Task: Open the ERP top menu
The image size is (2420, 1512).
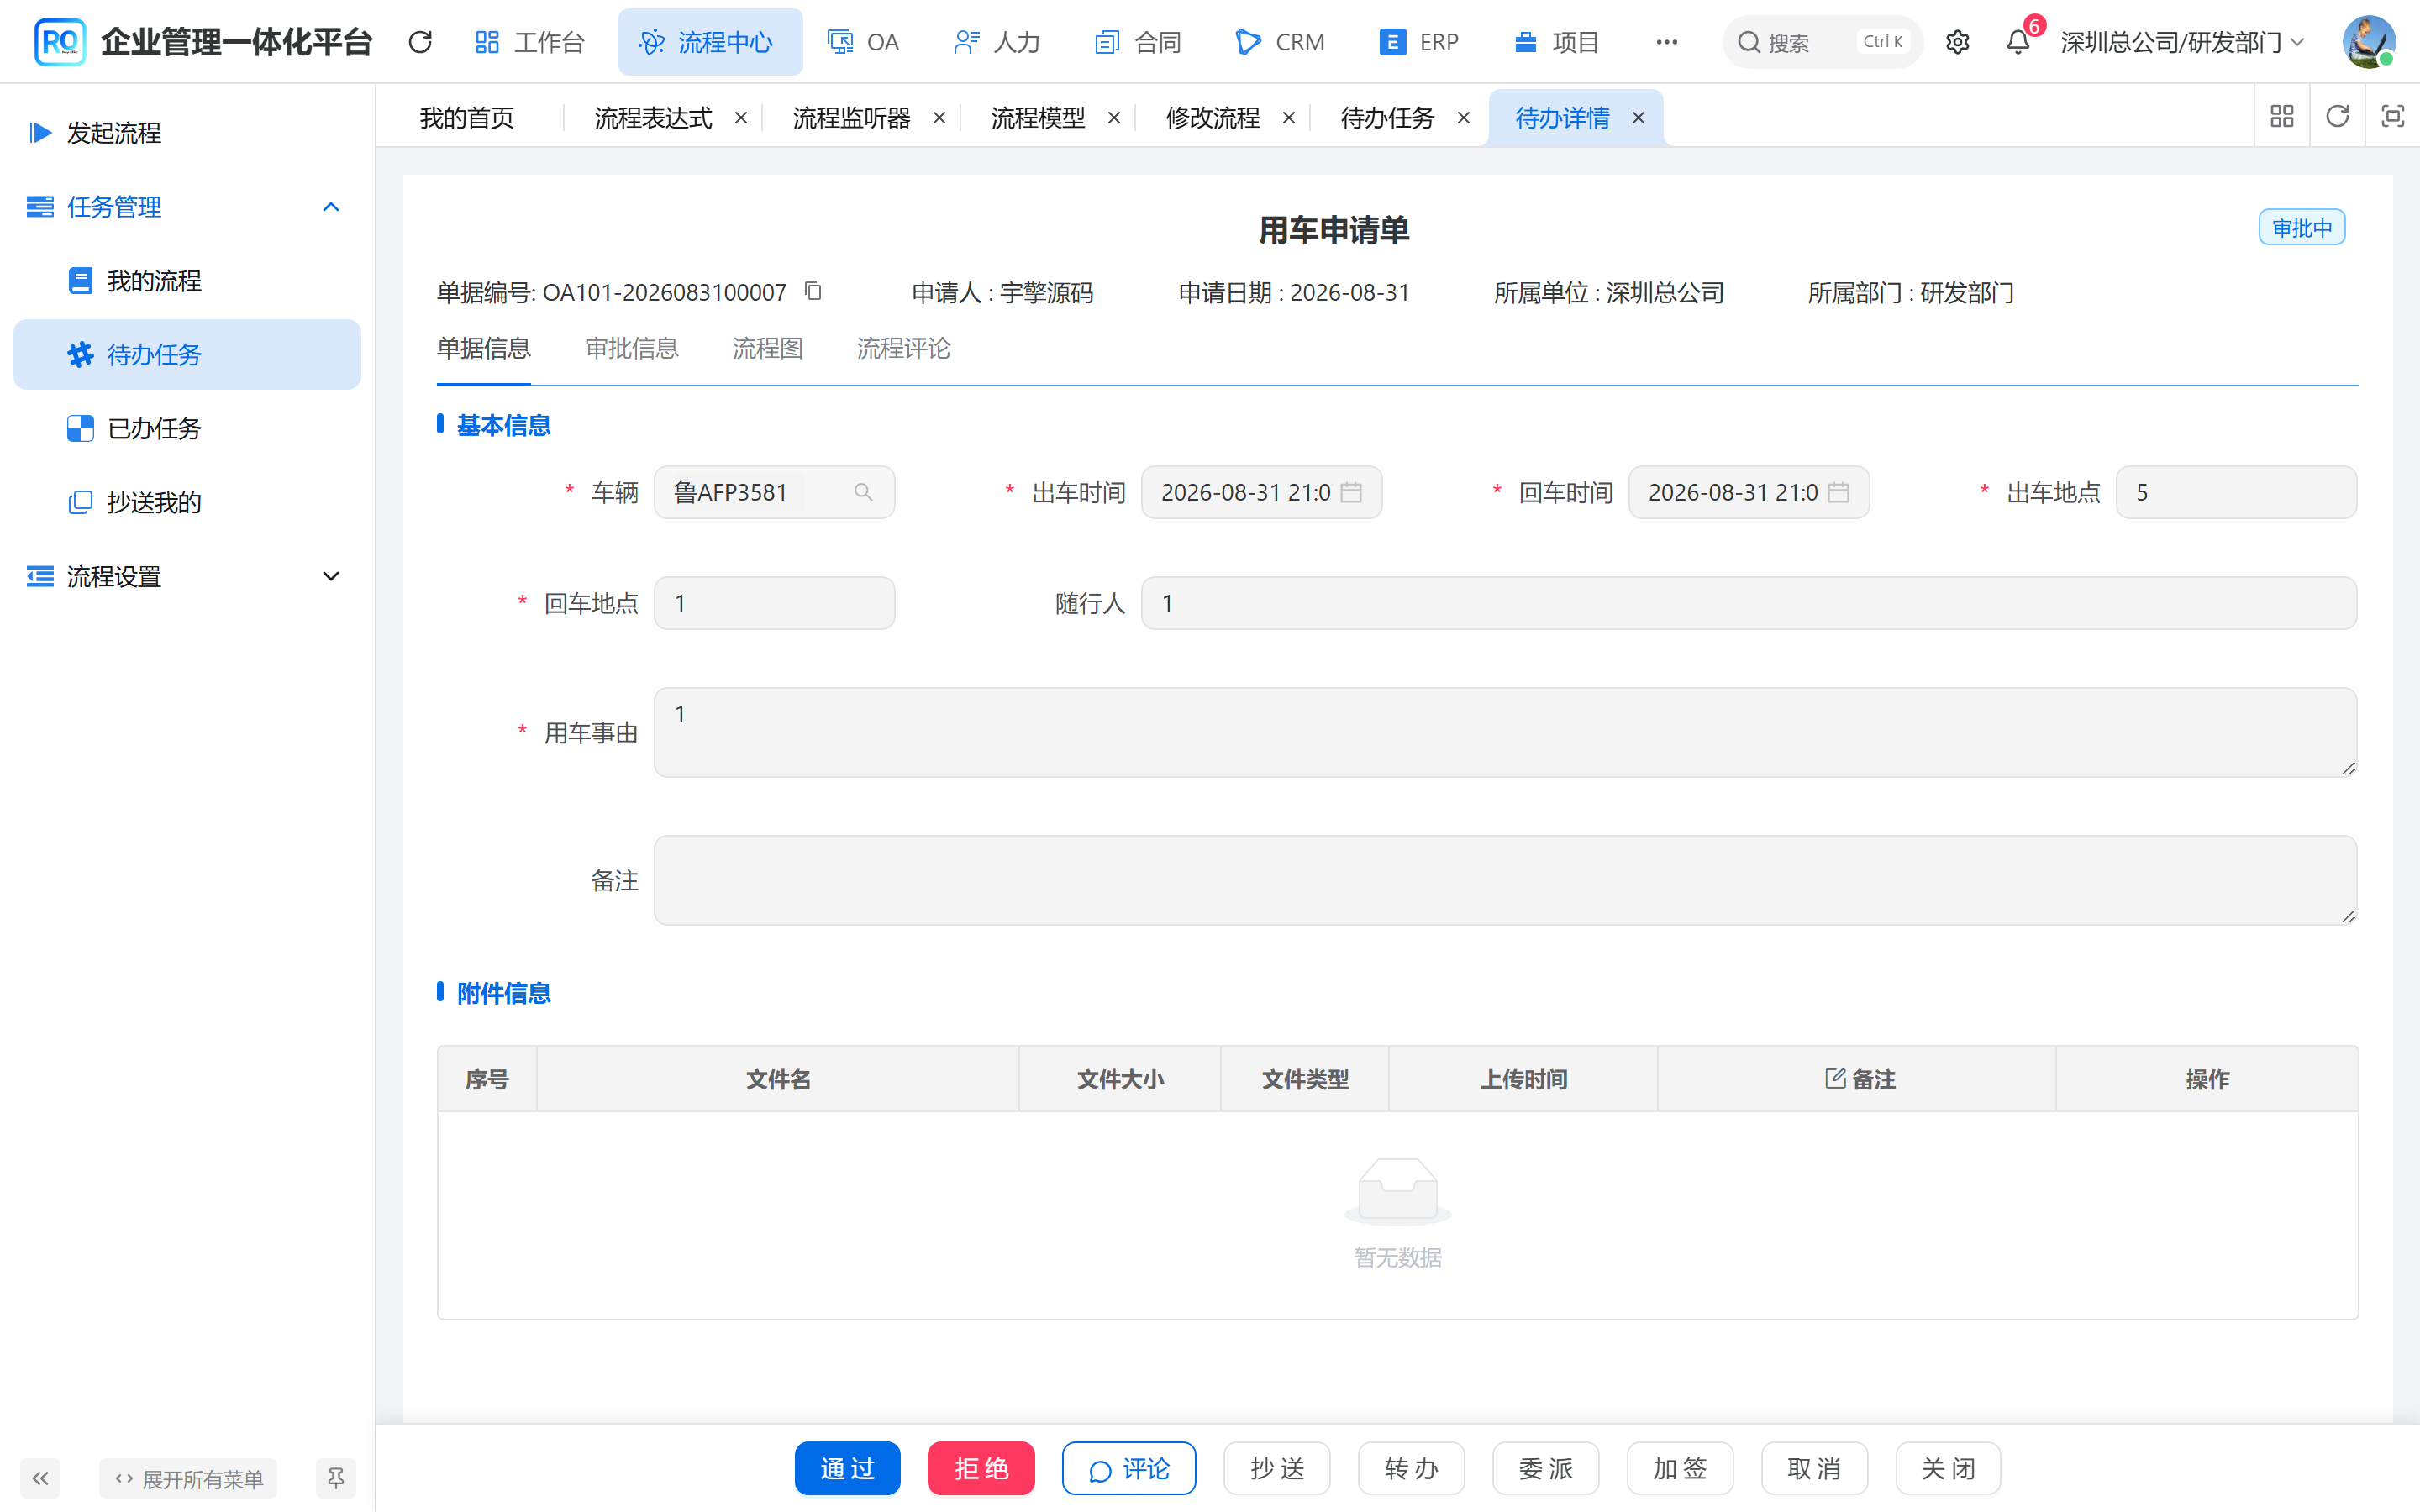Action: 1418,42
